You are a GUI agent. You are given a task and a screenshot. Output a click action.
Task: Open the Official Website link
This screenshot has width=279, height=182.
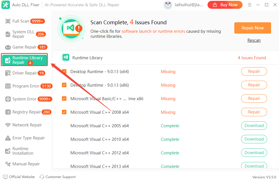[x=22, y=177]
